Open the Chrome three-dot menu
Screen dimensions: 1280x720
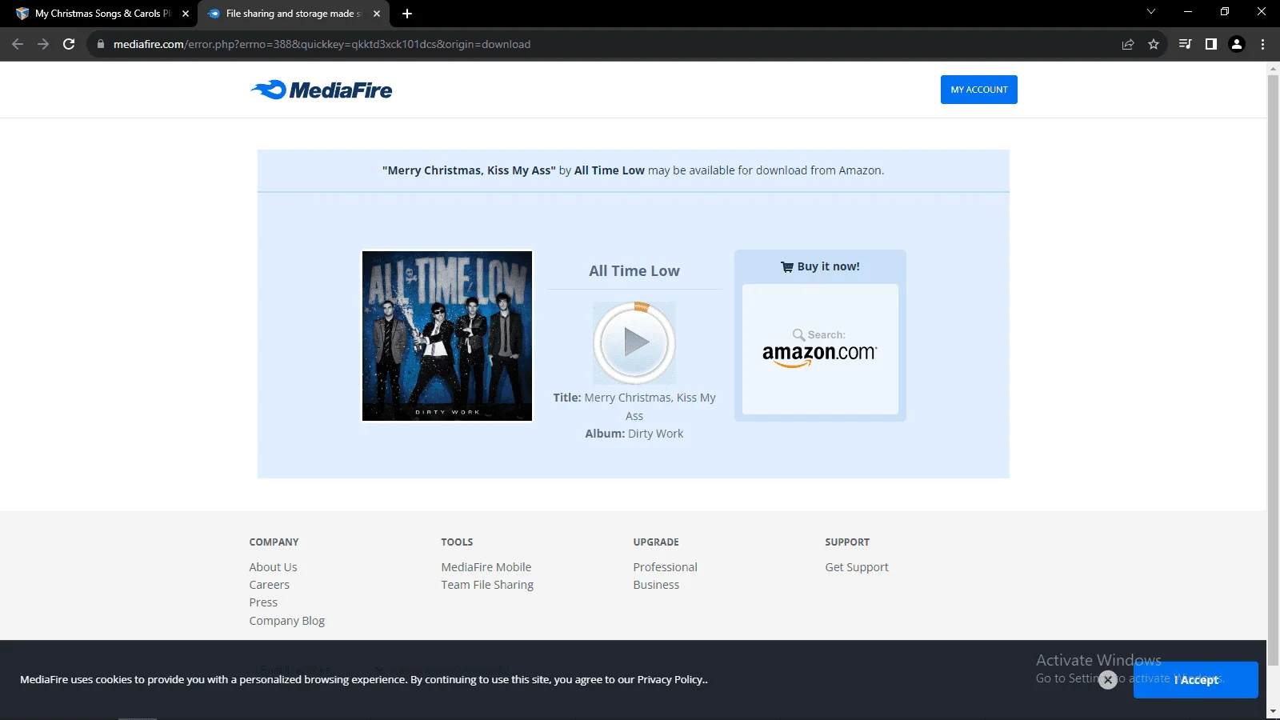pyautogui.click(x=1262, y=44)
